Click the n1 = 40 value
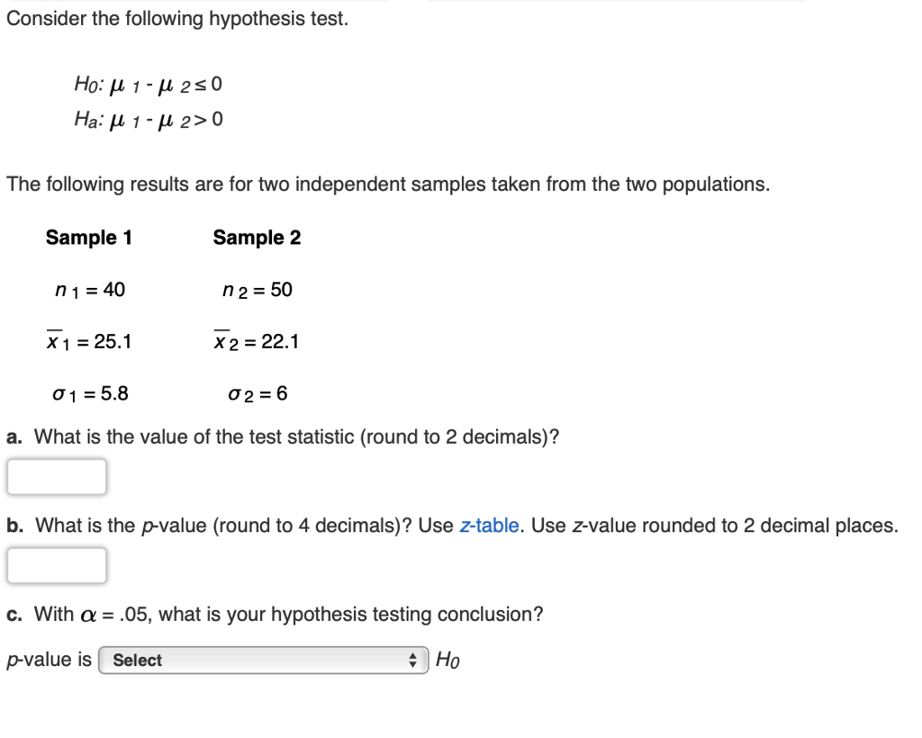 [90, 290]
